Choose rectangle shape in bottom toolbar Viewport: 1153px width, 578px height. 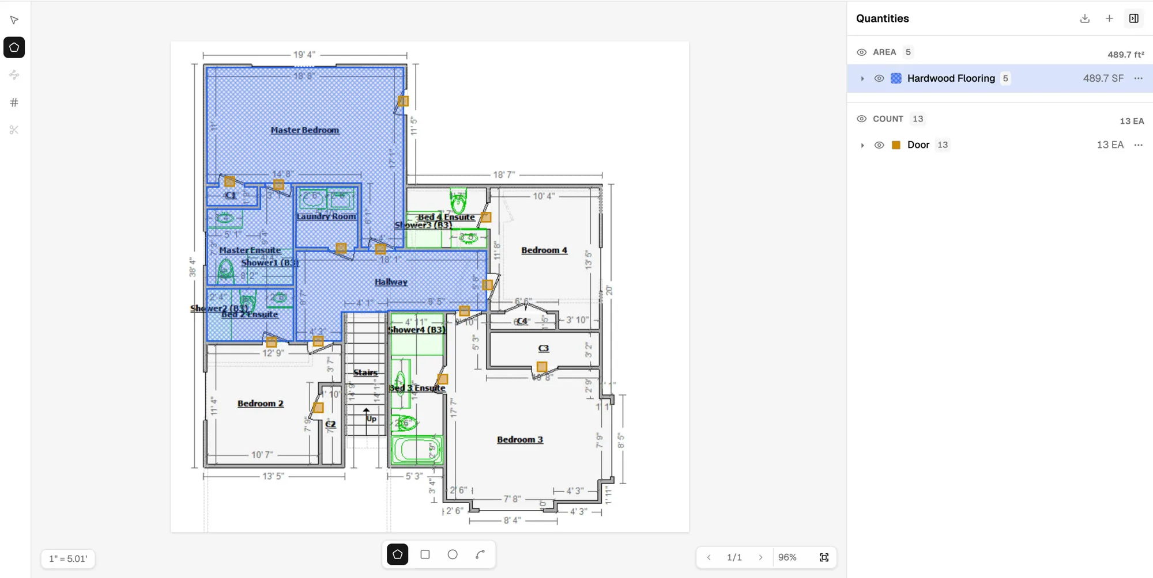point(425,554)
